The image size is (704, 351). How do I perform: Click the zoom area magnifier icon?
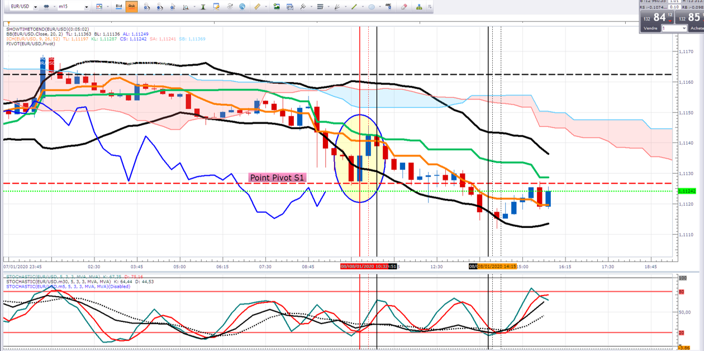point(186,7)
